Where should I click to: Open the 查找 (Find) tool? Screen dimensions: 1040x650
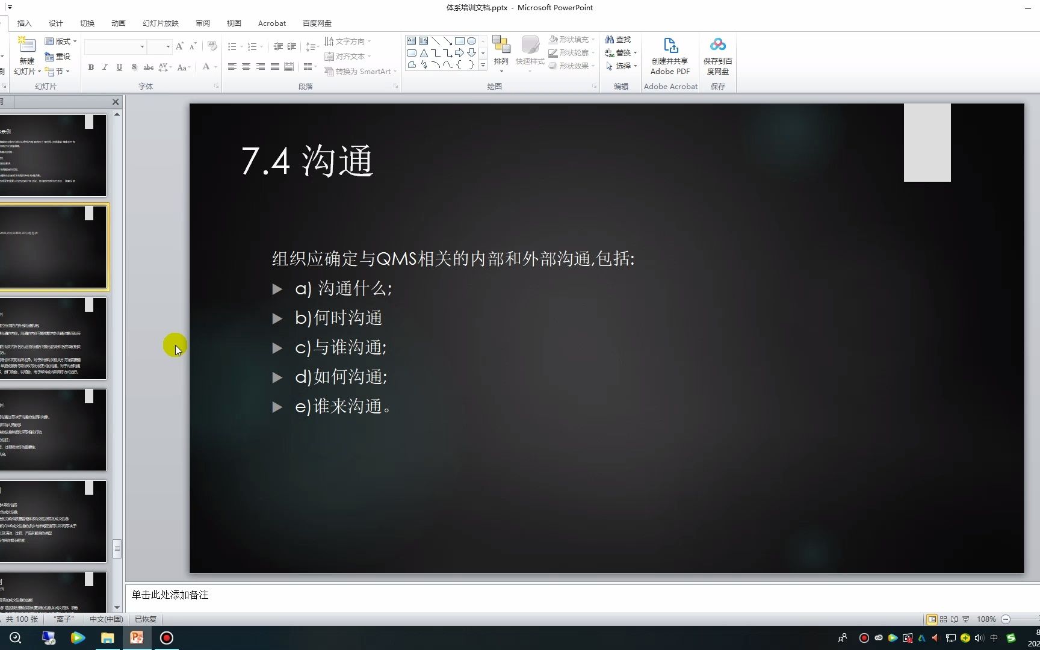619,39
